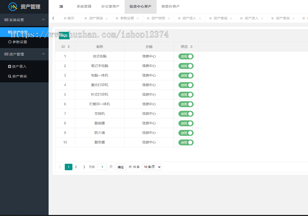Disable the 针式打印机 status switch
The width and height of the screenshot is (308, 216).
click(x=186, y=95)
